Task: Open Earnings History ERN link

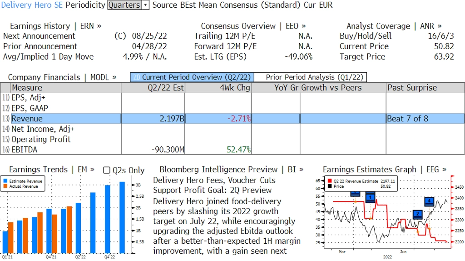Action: [55, 26]
